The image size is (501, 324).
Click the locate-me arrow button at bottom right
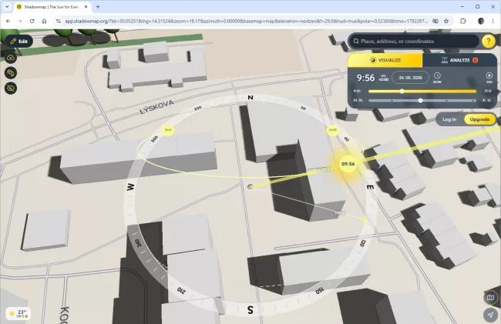pos(490,315)
